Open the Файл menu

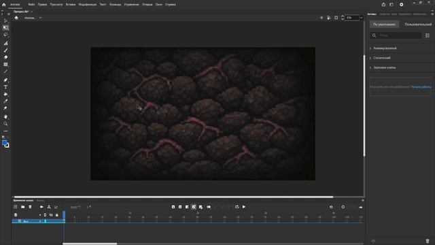point(31,5)
